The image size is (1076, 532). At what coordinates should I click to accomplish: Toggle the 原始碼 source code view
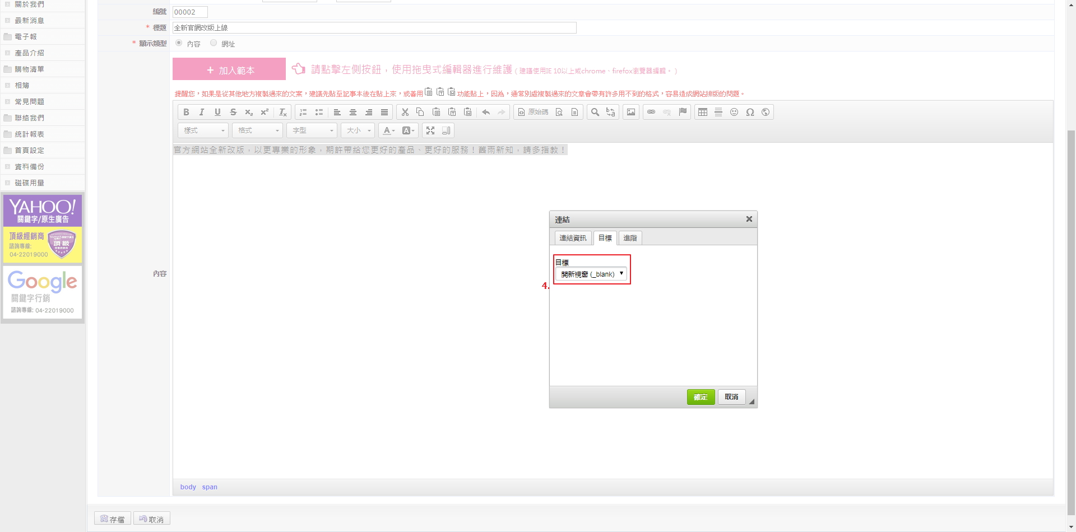[533, 113]
